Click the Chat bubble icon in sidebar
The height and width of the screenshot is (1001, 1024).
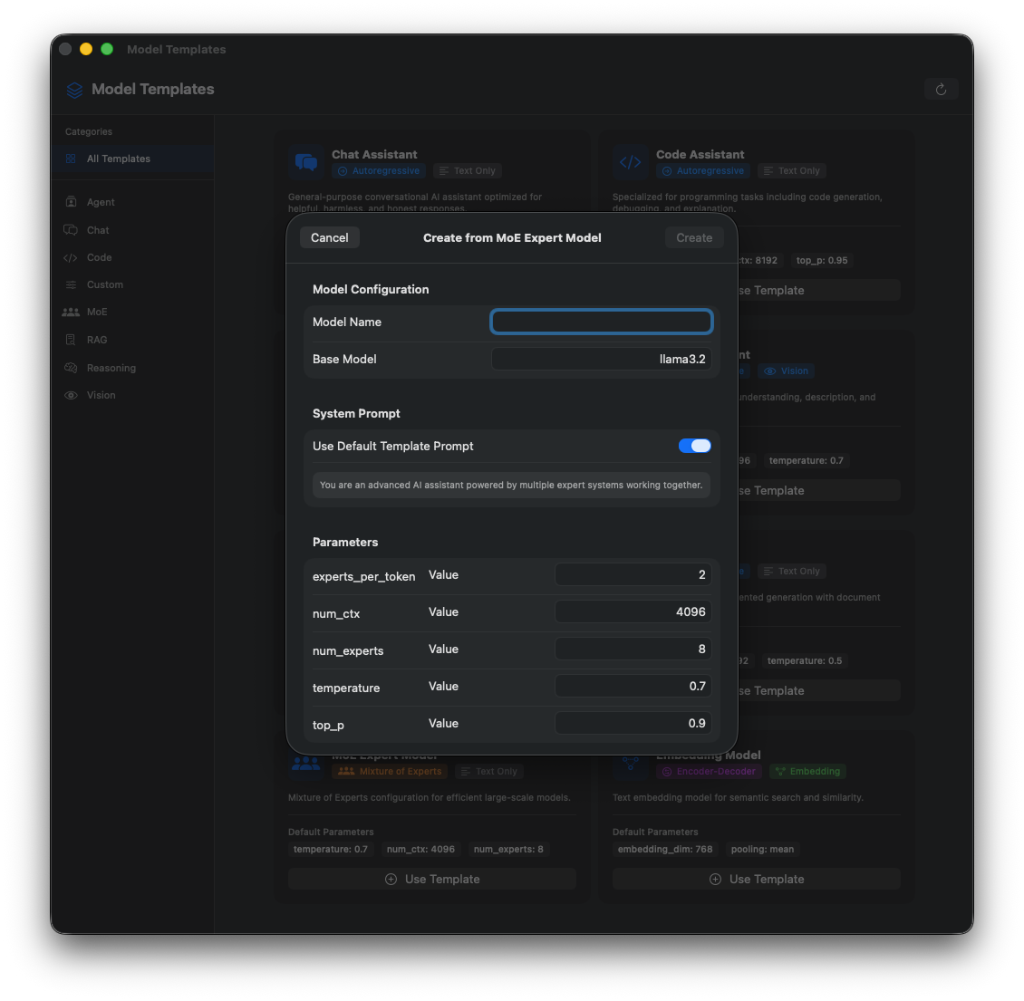point(71,230)
